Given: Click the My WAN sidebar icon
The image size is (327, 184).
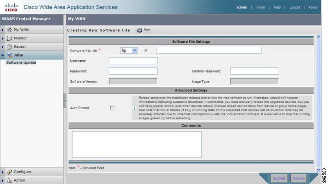Looking at the screenshot, I should click(x=9, y=30).
